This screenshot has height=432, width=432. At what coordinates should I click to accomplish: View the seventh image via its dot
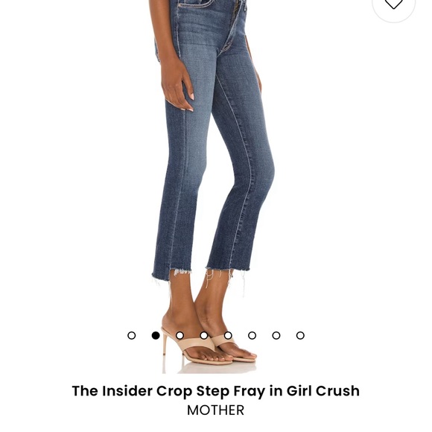(276, 336)
